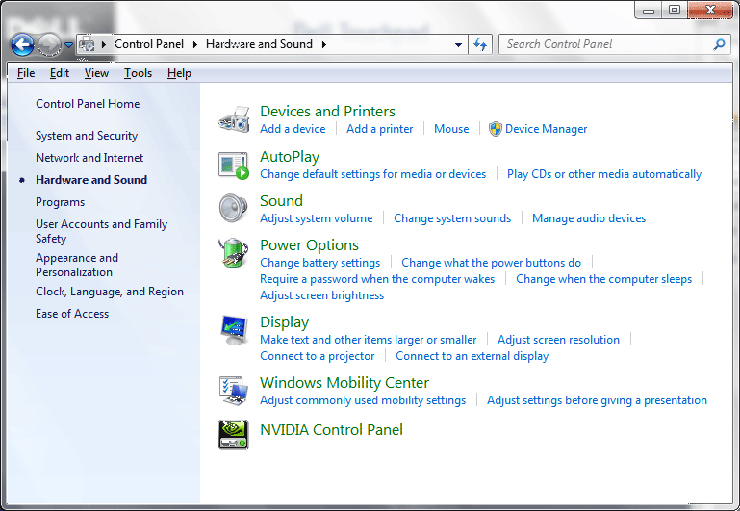Image resolution: width=740 pixels, height=511 pixels.
Task: Open the Power Options battery icon
Action: (233, 253)
